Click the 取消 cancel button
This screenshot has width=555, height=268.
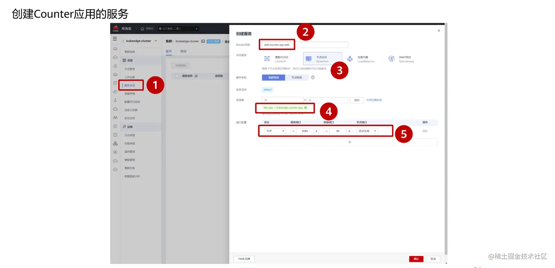(433, 259)
